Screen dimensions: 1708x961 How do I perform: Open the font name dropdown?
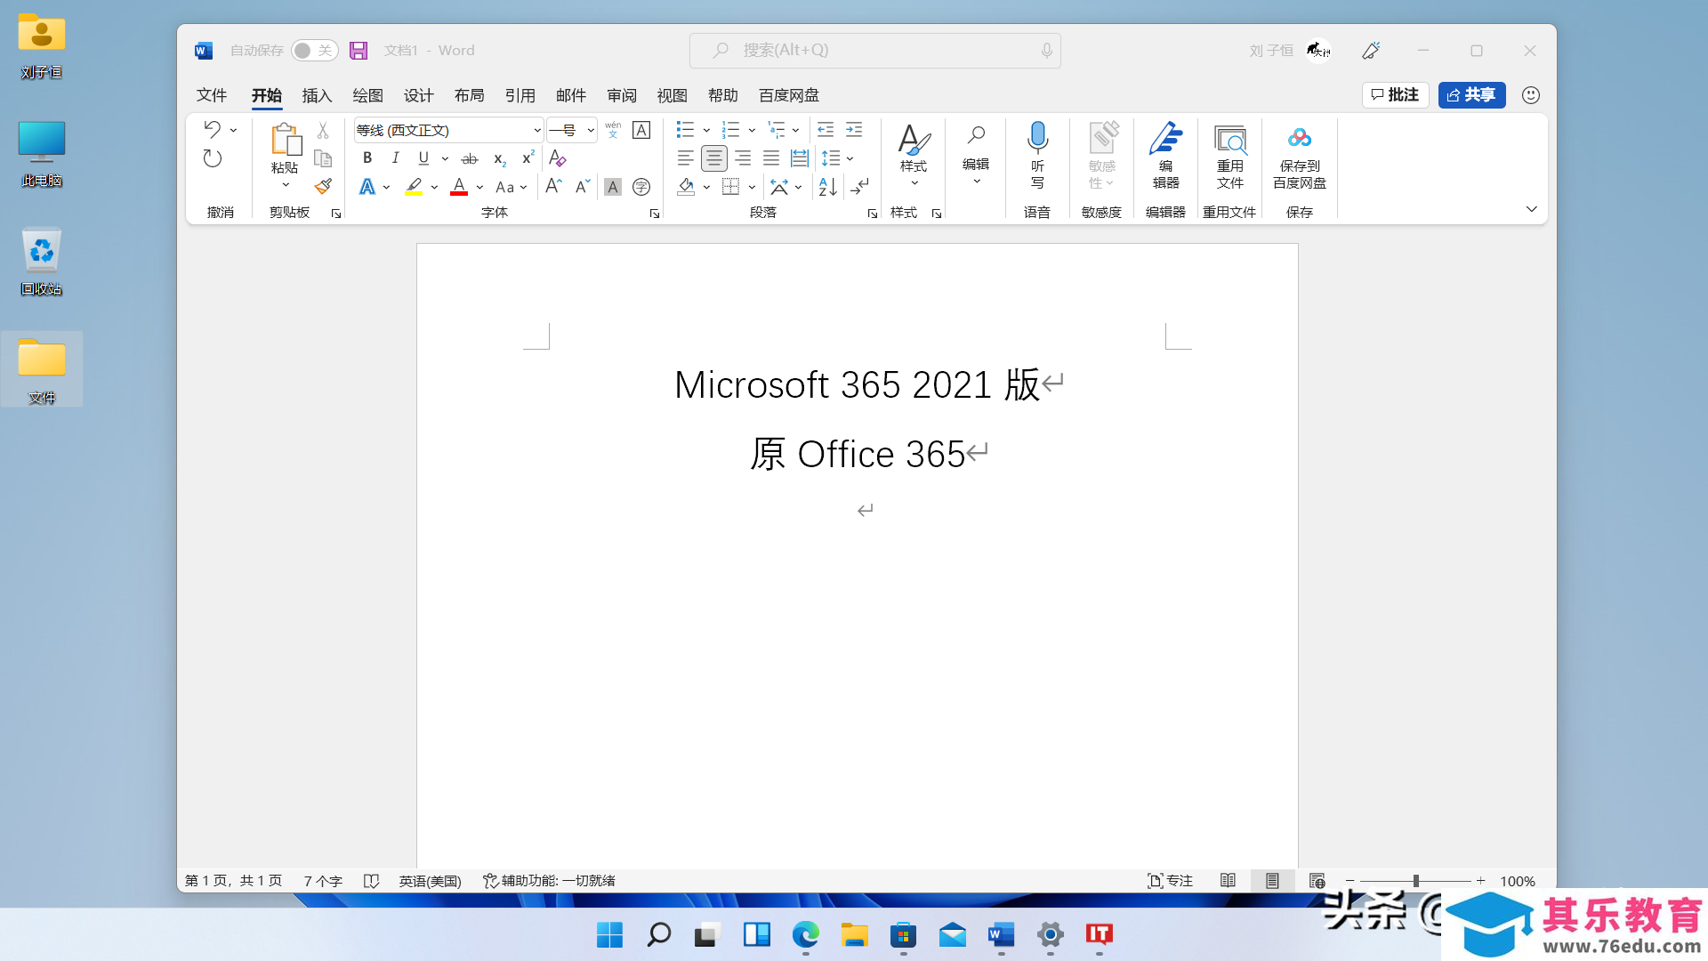(537, 131)
